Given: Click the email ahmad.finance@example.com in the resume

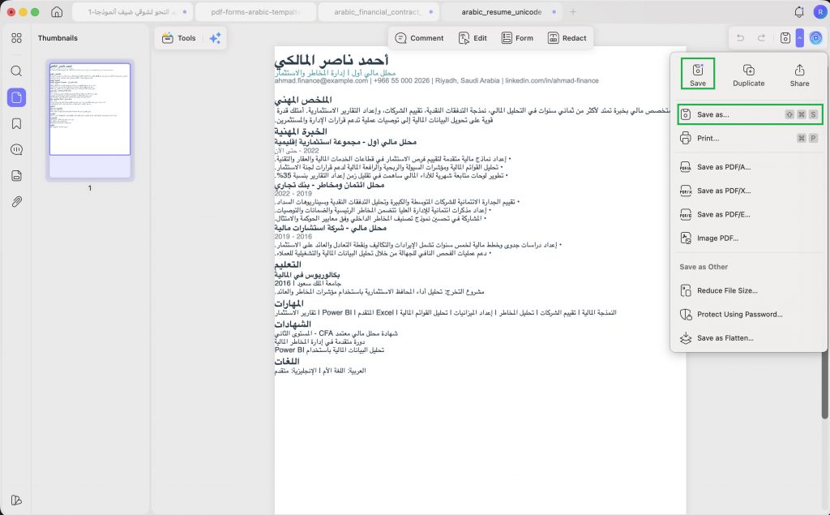Looking at the screenshot, I should pyautogui.click(x=321, y=81).
